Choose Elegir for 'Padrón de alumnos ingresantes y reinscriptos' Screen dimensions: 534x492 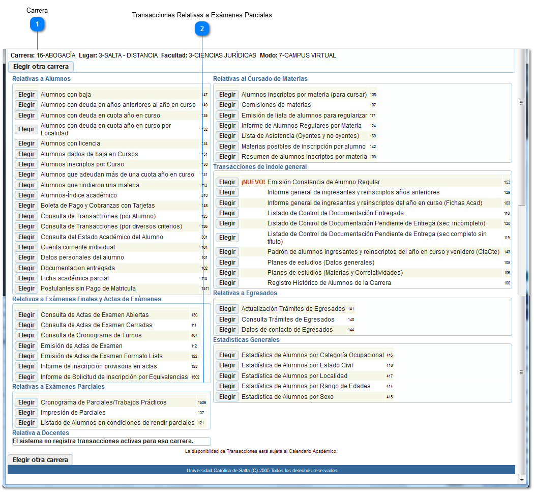(227, 252)
